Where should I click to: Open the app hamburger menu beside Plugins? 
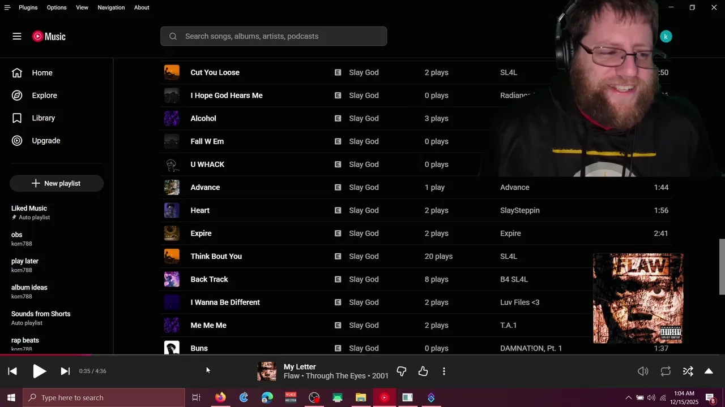(7, 7)
